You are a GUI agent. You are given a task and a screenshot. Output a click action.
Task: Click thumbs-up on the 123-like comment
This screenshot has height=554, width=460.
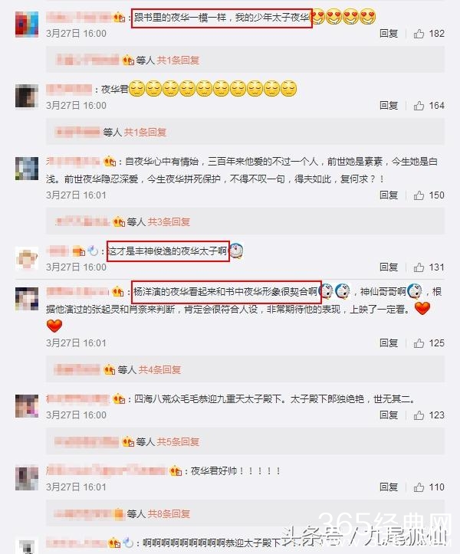click(x=419, y=415)
